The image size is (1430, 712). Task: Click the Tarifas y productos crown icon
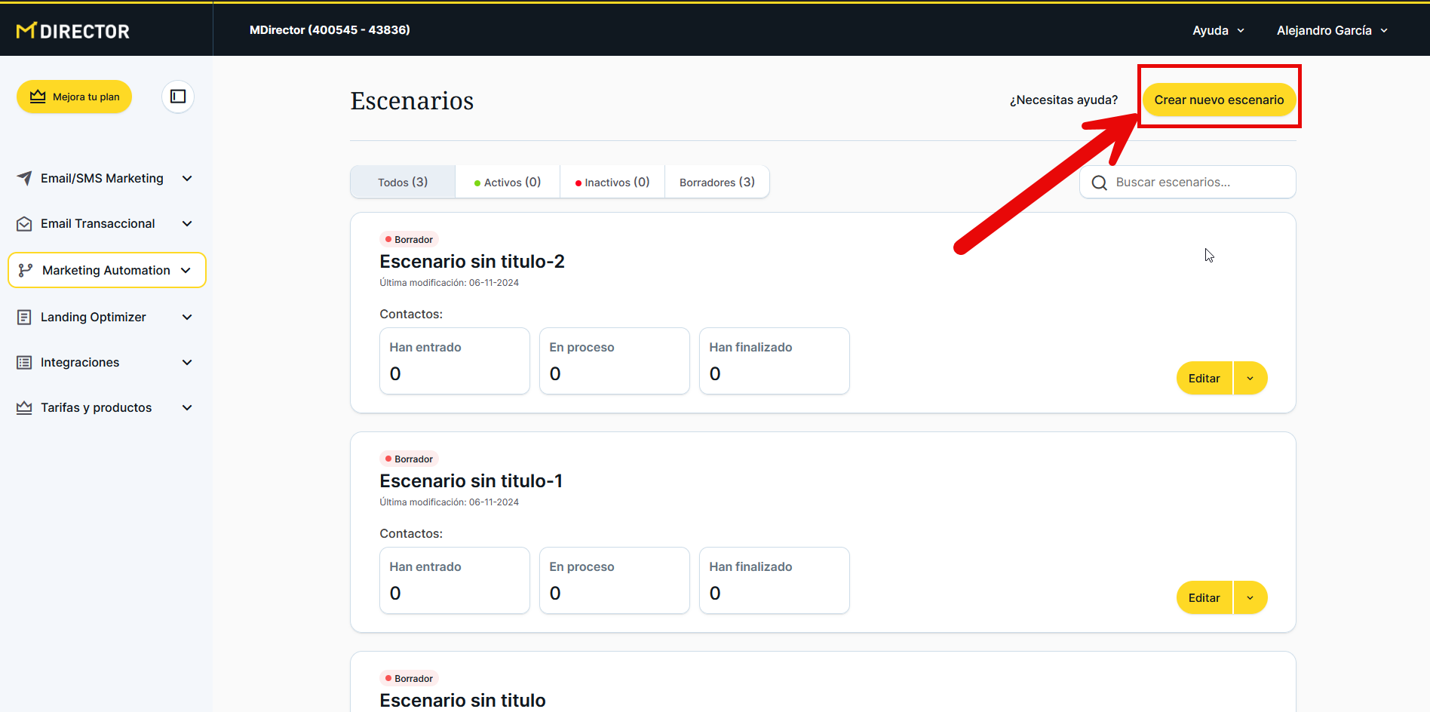[24, 408]
